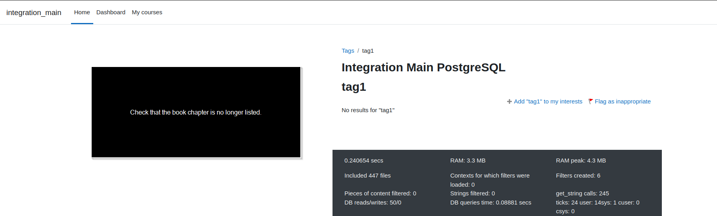Open the My courses tab

point(147,12)
